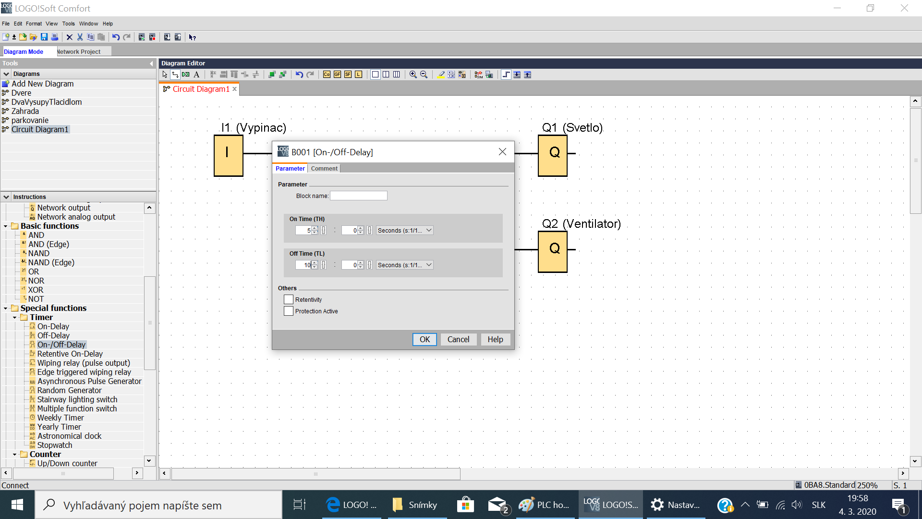This screenshot has width=922, height=519.
Task: Switch to the Comment tab
Action: point(324,168)
